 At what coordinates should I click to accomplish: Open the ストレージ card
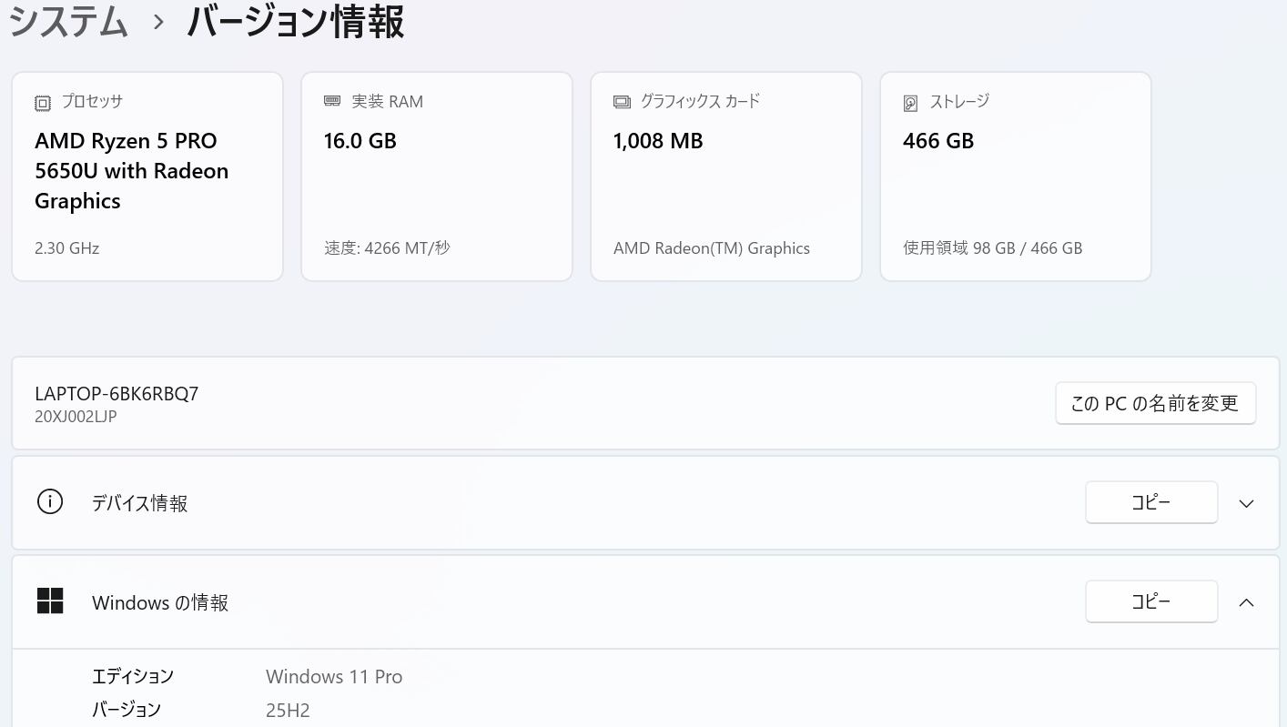click(1016, 177)
